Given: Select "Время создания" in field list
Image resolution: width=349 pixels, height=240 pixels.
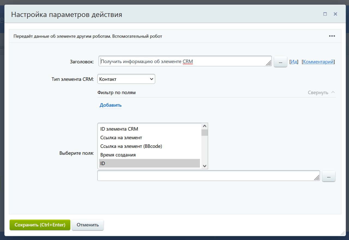Looking at the screenshot, I should coord(118,155).
